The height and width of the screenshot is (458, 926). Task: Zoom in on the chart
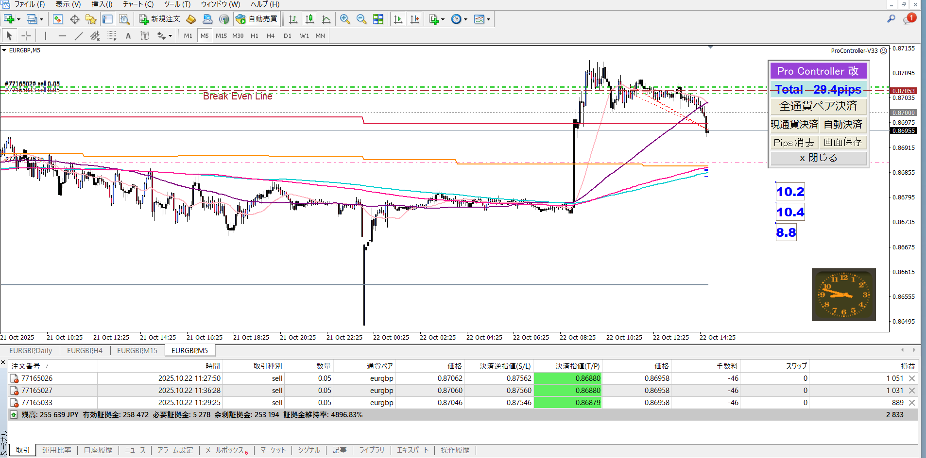(x=345, y=19)
